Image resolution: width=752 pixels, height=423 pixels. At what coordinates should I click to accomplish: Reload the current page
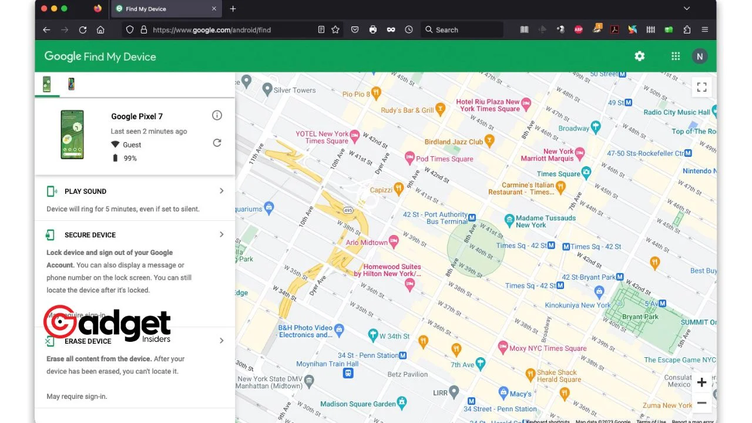tap(83, 29)
